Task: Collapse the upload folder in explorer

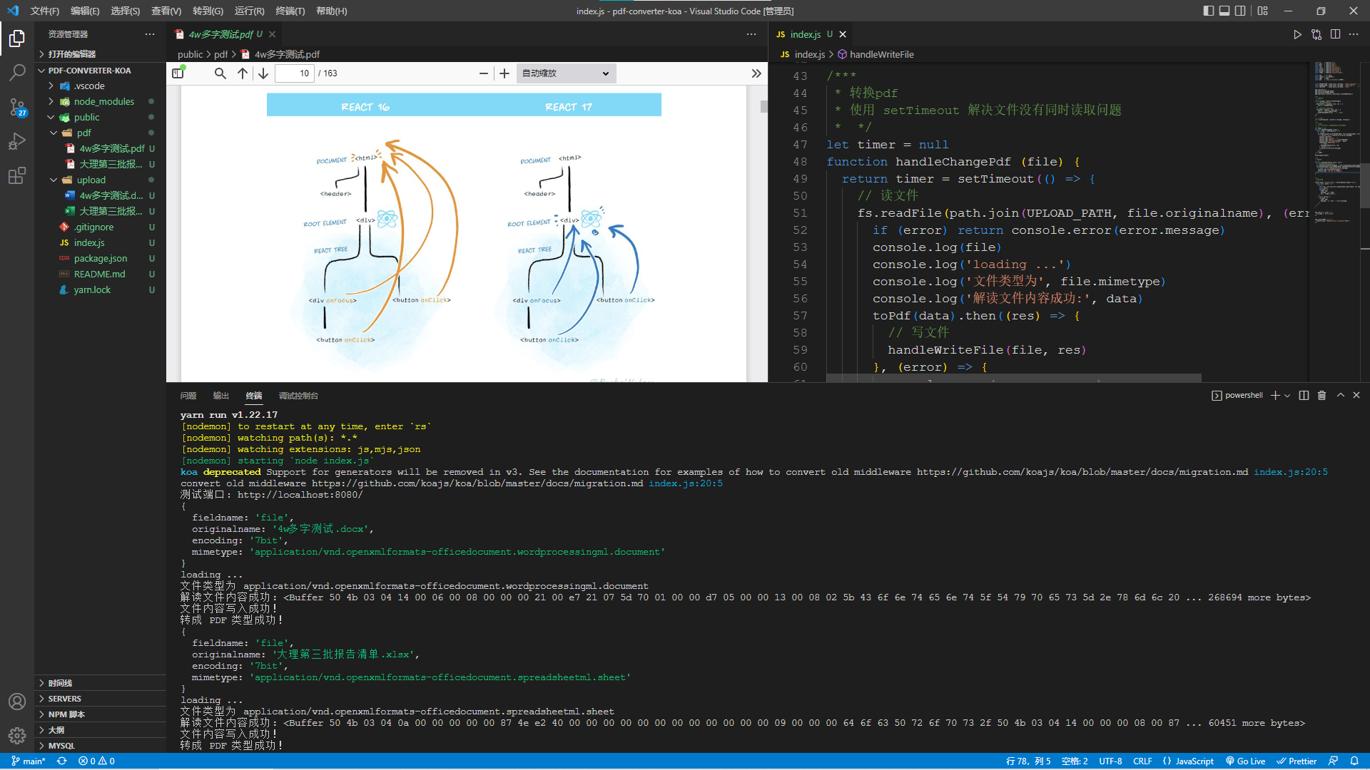Action: click(x=91, y=180)
